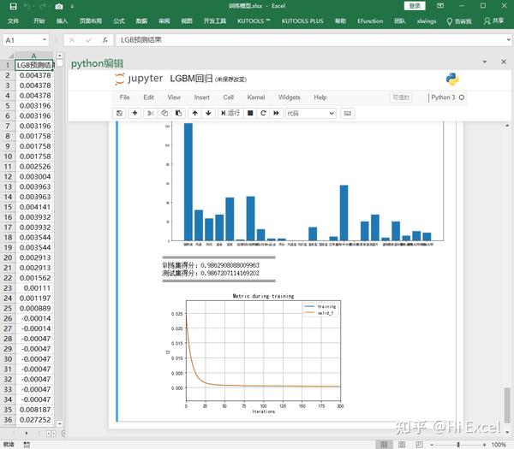The width and height of the screenshot is (514, 449).
Task: Click the Save icon in Excel title bar
Action: (x=13, y=6)
